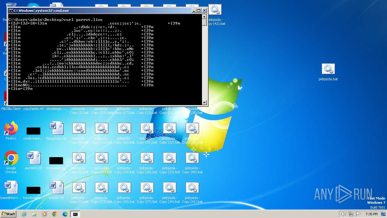Select the creditchann... black thumbnail file
The image size is (387, 218).
[x=33, y=131]
